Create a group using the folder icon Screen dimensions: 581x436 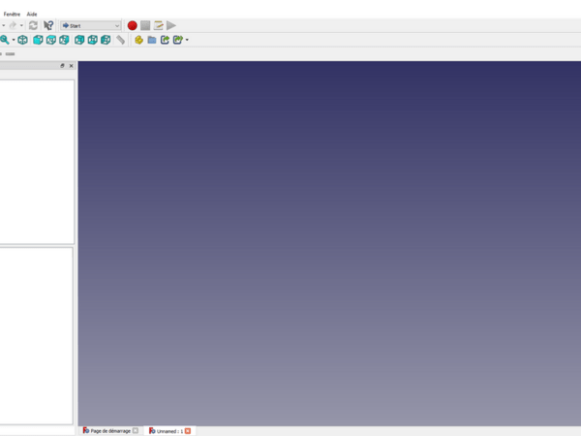click(152, 40)
